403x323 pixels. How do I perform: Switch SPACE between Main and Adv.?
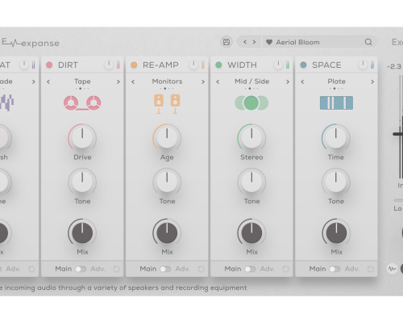pyautogui.click(x=334, y=269)
